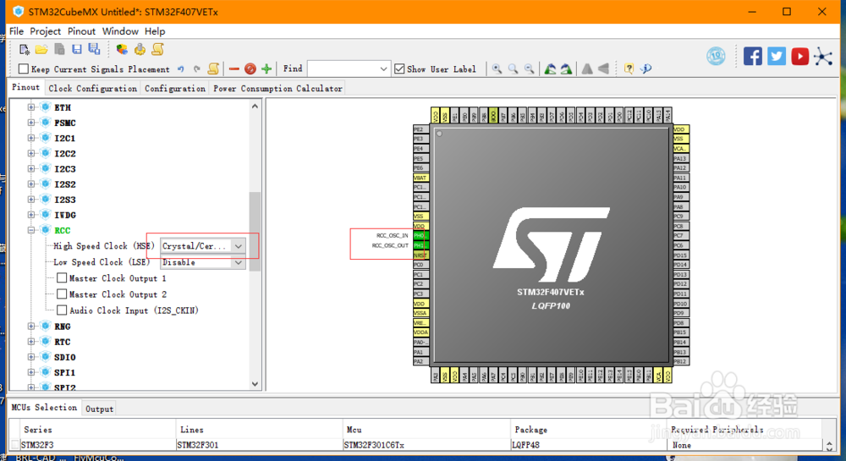
Task: Expand the ETH tree node
Action: pos(31,107)
